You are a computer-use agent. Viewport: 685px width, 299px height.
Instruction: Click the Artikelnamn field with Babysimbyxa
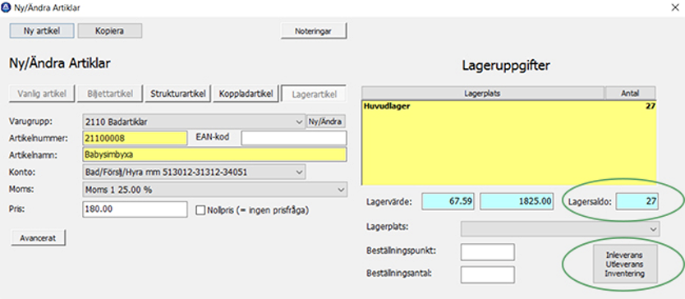click(x=214, y=154)
